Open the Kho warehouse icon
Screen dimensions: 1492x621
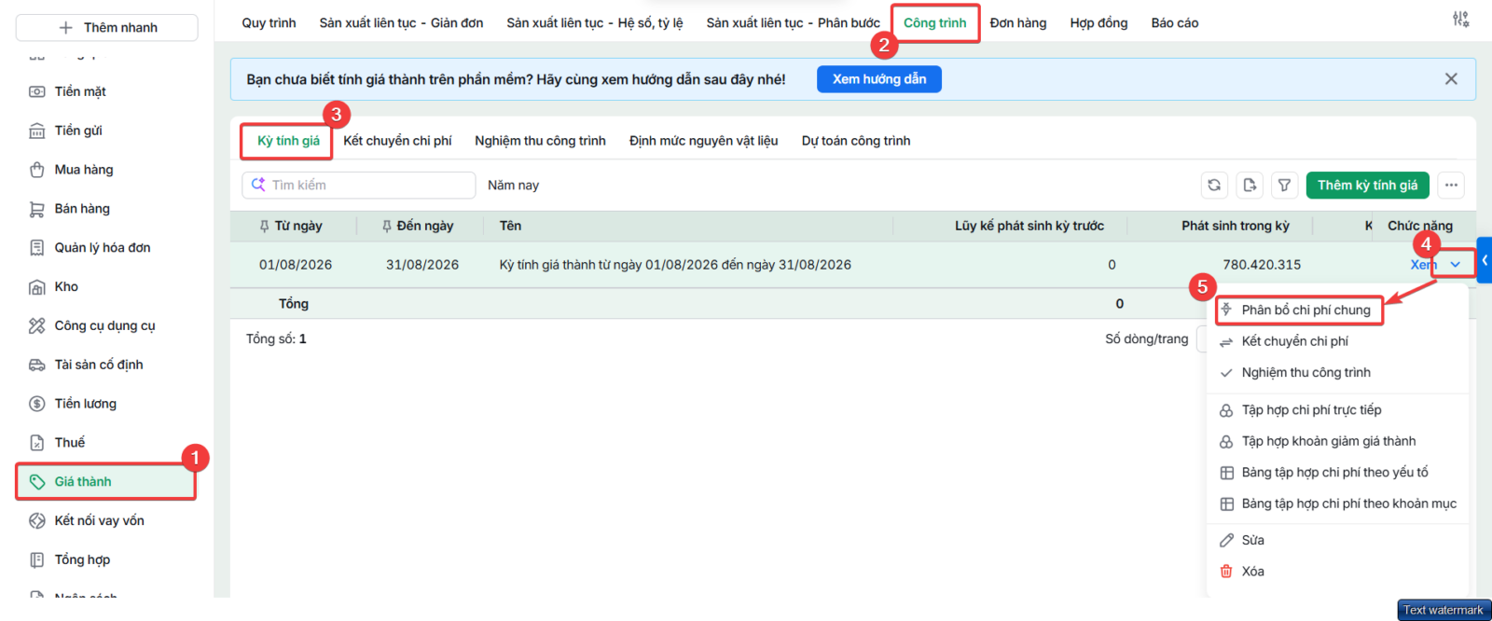pyautogui.click(x=37, y=287)
